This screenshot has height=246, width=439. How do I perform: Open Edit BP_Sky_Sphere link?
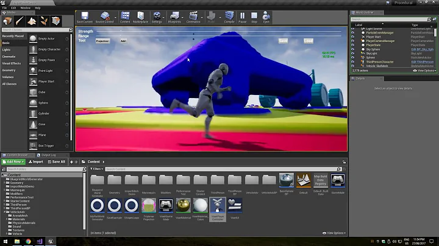pyautogui.click(x=422, y=49)
